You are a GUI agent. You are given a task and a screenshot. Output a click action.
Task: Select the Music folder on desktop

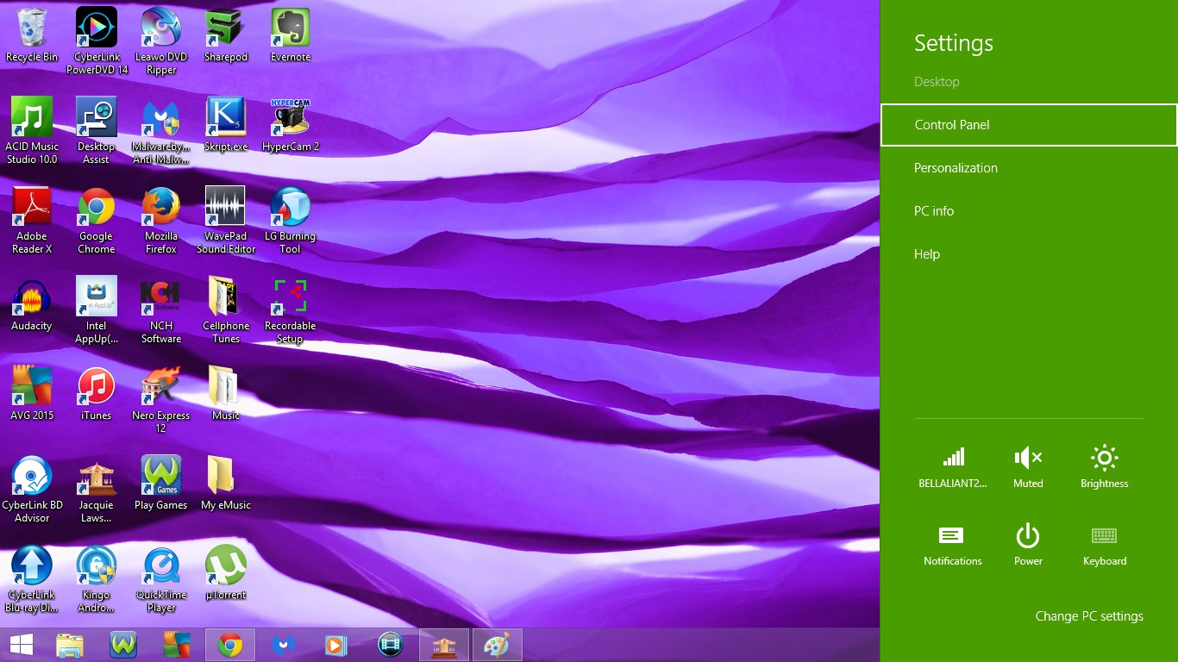coord(226,394)
